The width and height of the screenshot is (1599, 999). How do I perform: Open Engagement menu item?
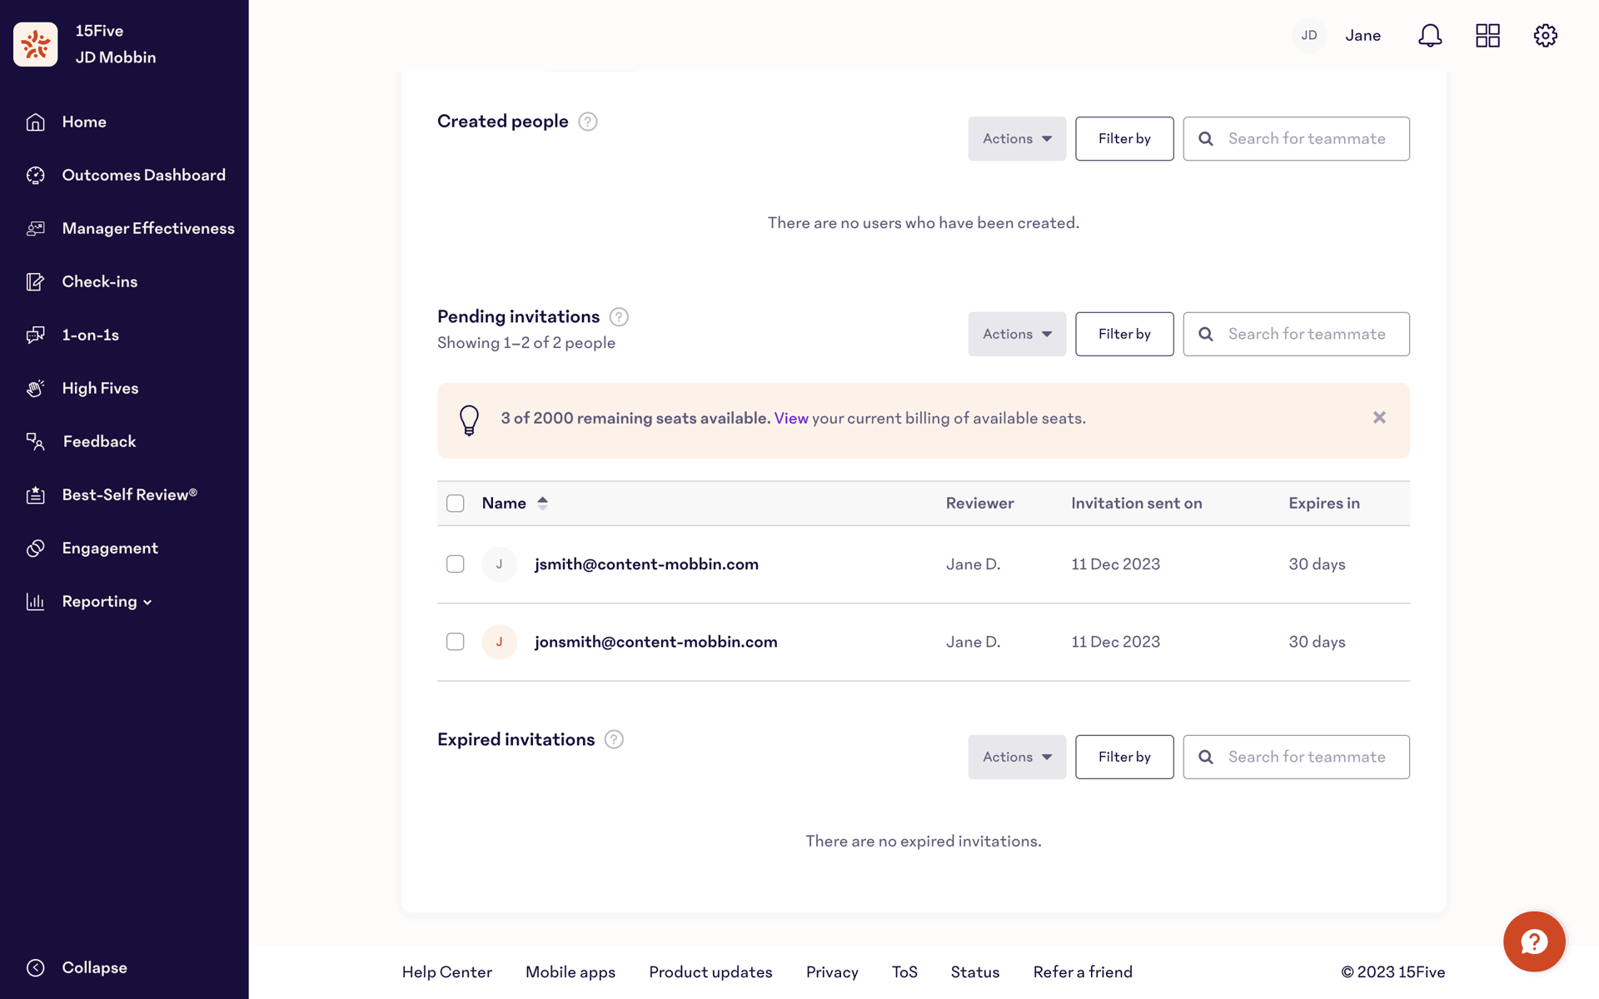[x=110, y=549]
